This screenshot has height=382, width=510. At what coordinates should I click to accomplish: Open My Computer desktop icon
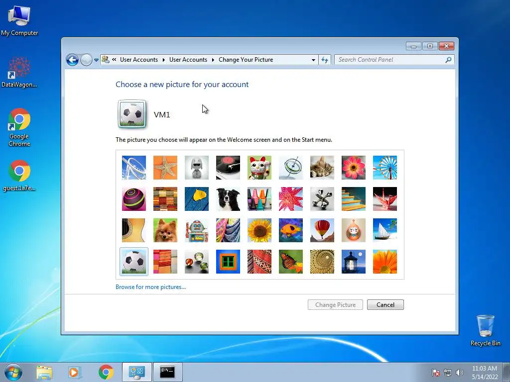tap(19, 21)
